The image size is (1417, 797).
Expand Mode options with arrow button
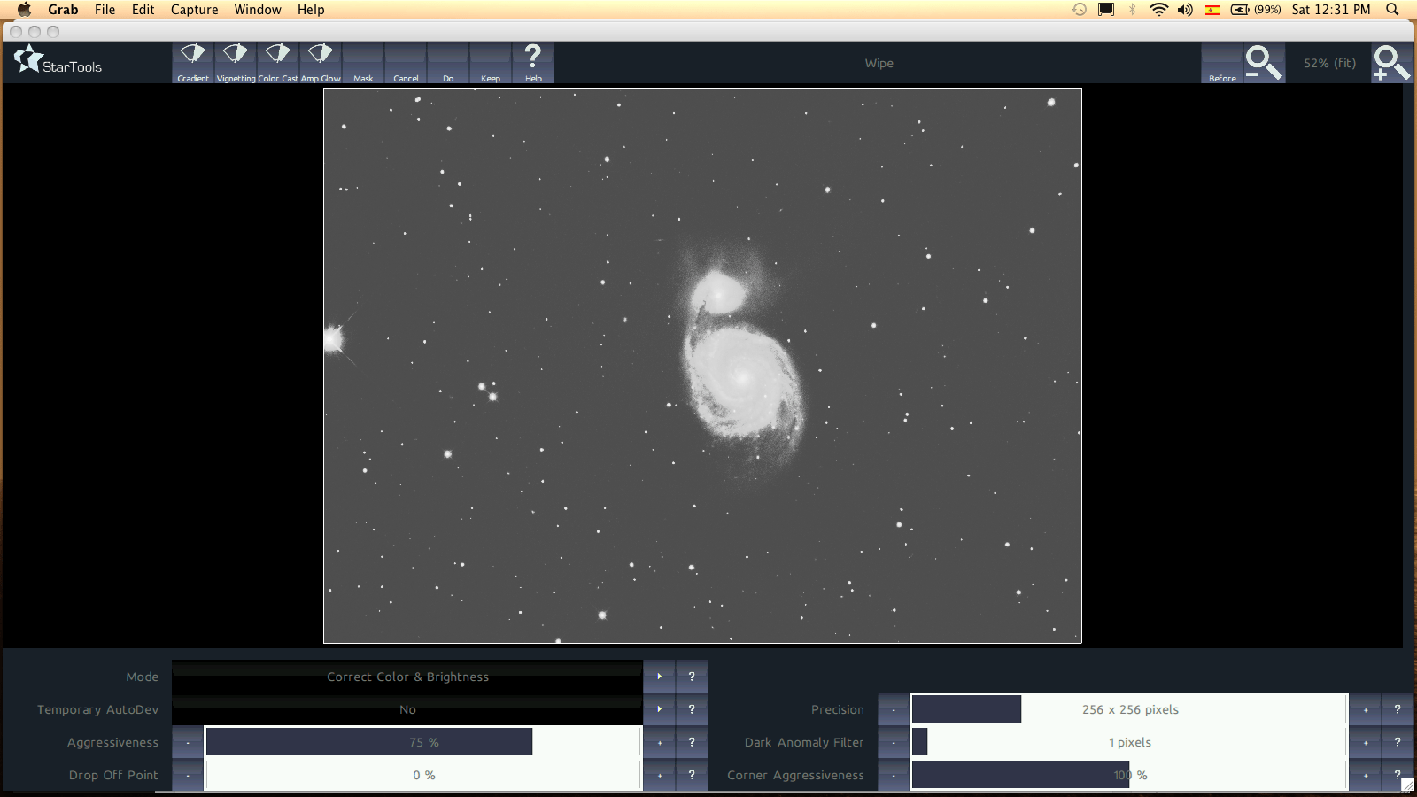click(659, 677)
